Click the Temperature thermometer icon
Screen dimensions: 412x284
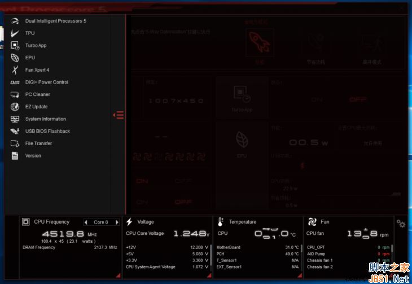click(x=221, y=222)
